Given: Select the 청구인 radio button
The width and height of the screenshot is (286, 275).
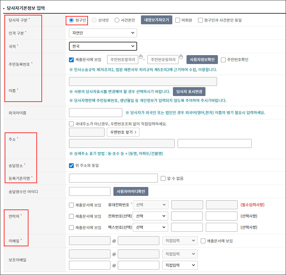Looking at the screenshot, I should coord(71,20).
